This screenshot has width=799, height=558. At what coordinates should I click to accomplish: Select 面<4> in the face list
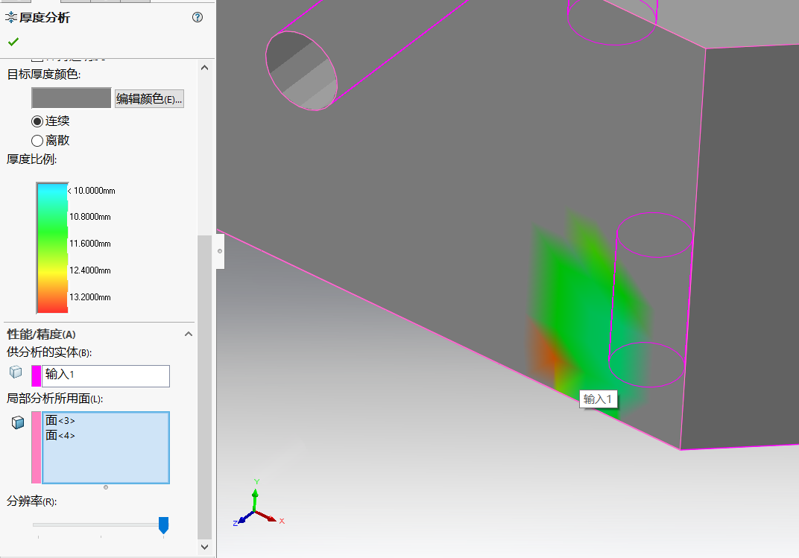[60, 435]
